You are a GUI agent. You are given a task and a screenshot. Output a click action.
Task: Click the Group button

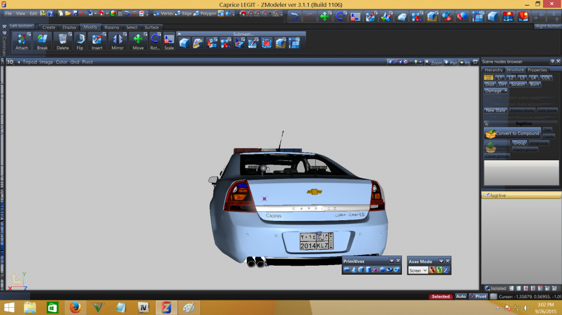click(519, 143)
